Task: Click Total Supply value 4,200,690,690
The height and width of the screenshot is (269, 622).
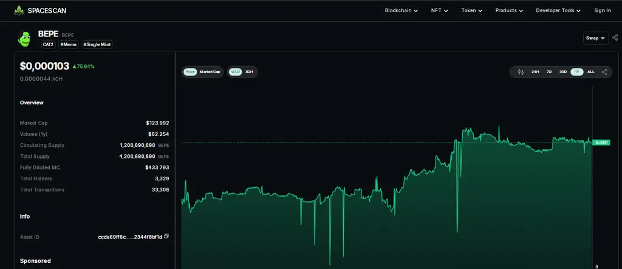Action: [137, 156]
